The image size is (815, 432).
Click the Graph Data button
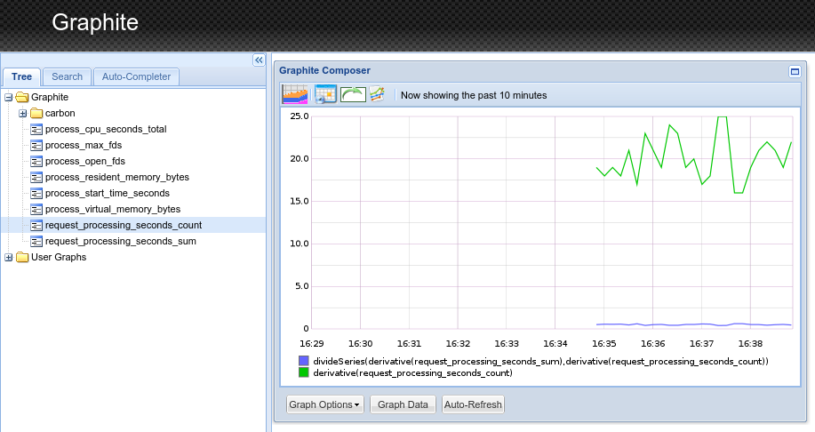tap(403, 404)
